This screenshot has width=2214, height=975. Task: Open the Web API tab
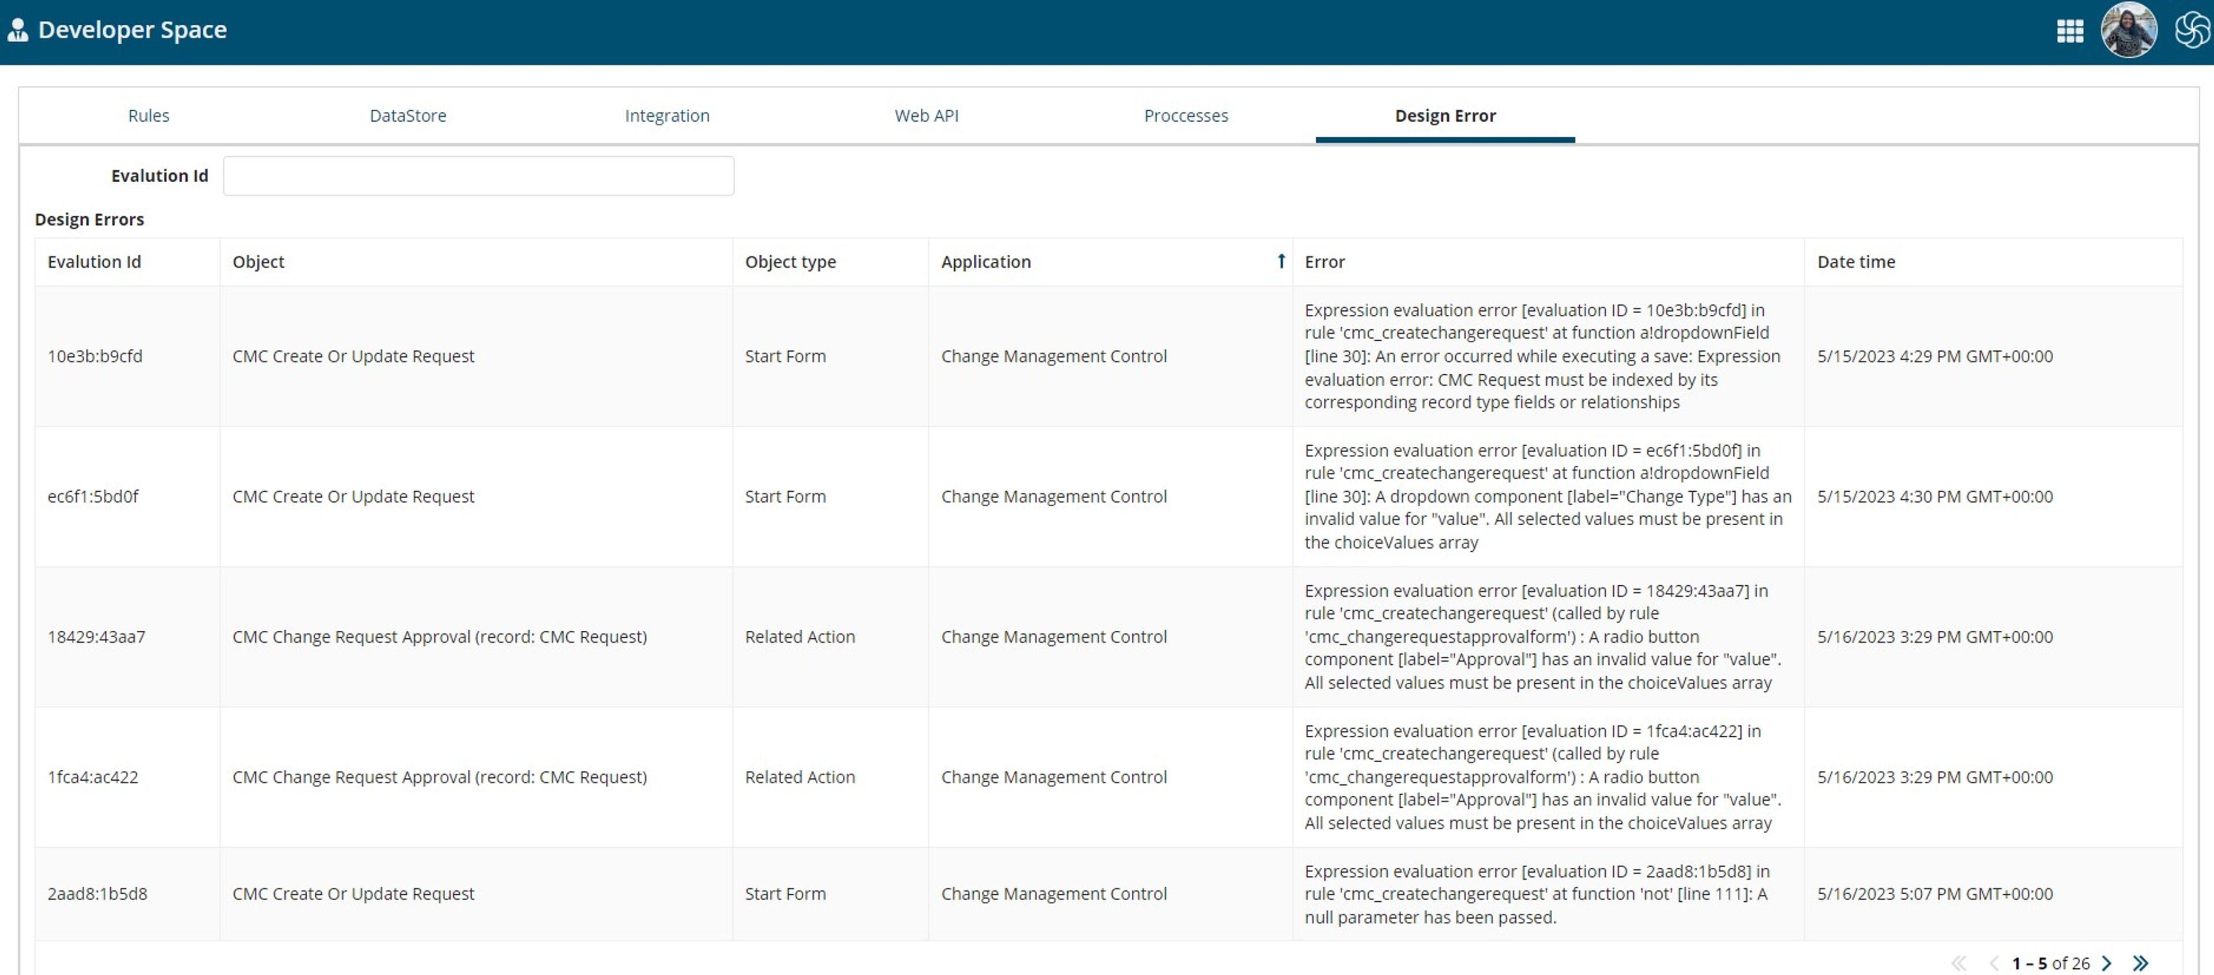point(927,115)
